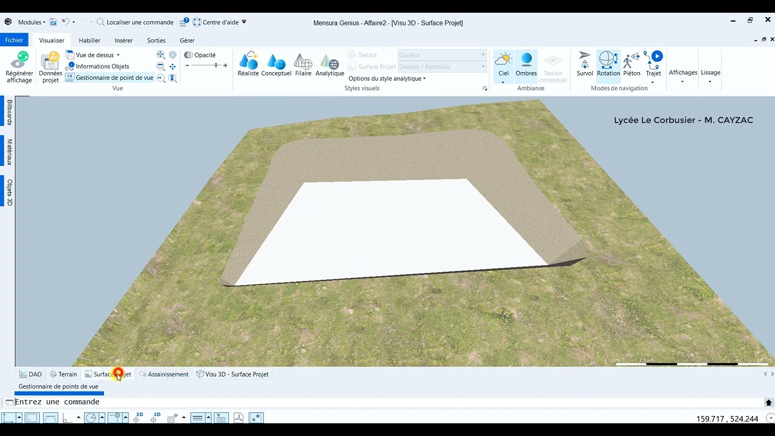Viewport: 775px width, 436px height.
Task: Expand the Vue de dessus dropdown
Action: pyautogui.click(x=97, y=55)
